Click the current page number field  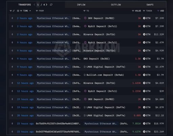[x=38, y=5]
